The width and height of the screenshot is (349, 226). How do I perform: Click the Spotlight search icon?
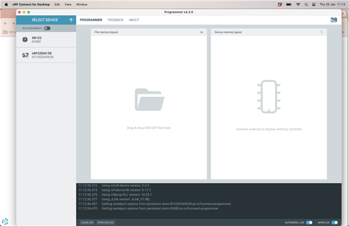(x=306, y=4)
